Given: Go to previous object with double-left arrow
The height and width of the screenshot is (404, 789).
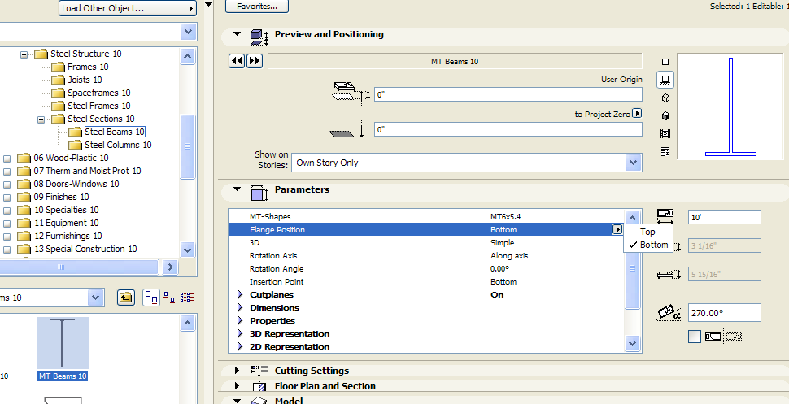Looking at the screenshot, I should coord(237,62).
